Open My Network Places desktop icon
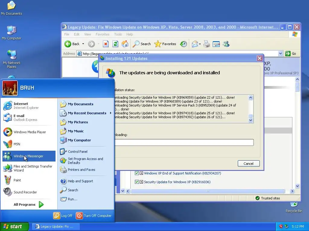 12,59
